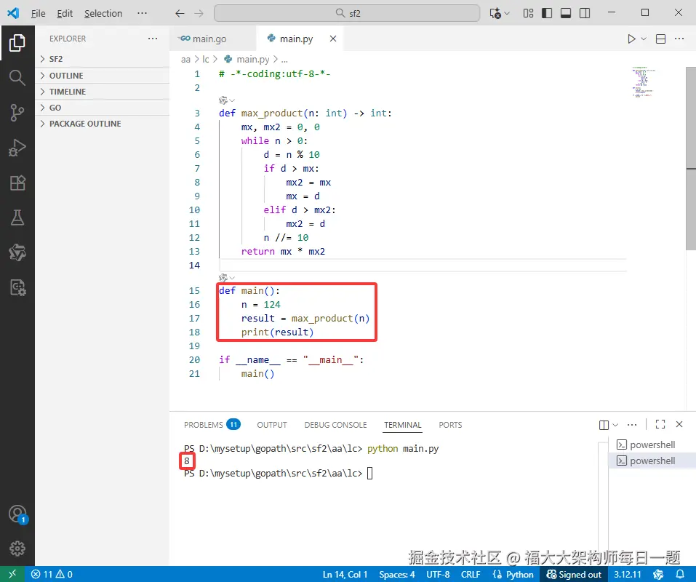Run the Python file with play icon
Screen dimensions: 696x582
(x=631, y=39)
